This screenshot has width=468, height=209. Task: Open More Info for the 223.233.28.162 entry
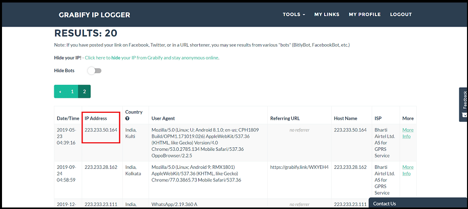408,170
